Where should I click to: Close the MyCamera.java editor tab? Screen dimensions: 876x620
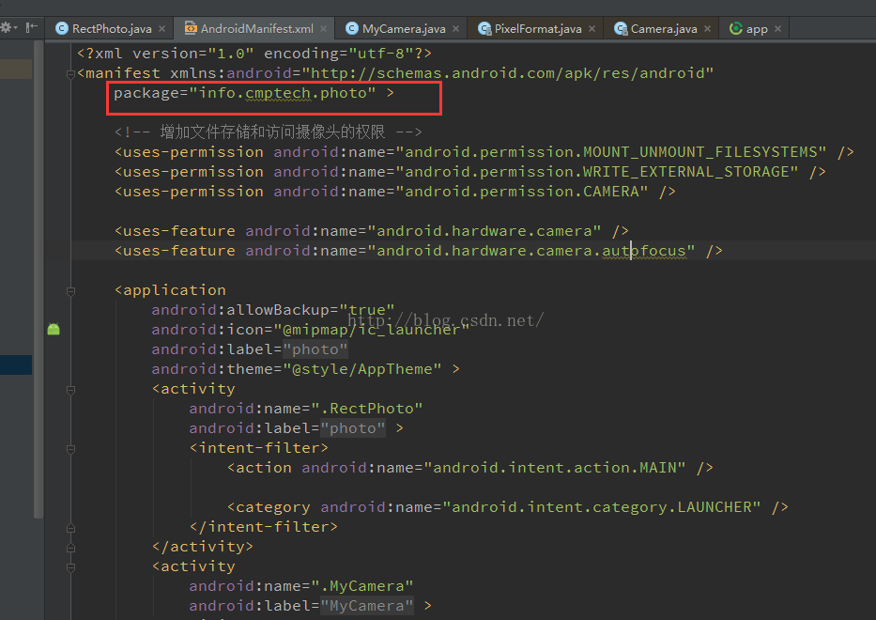point(456,29)
